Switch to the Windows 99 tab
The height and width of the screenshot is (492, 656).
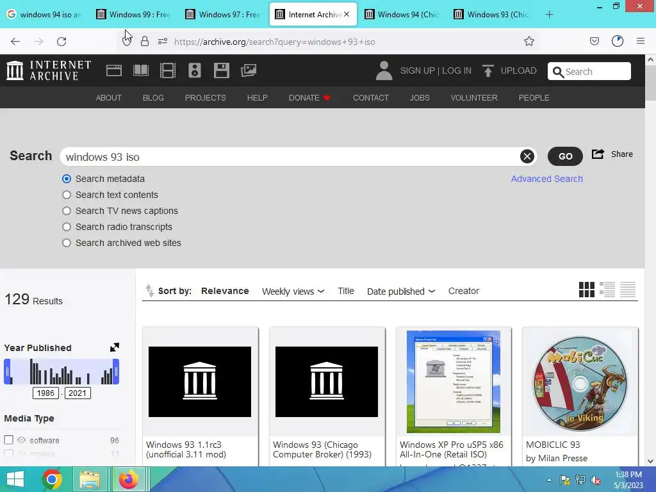point(133,15)
